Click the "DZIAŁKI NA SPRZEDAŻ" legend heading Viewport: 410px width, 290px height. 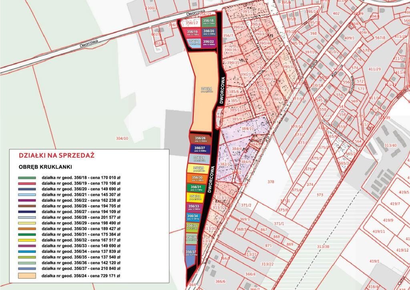pyautogui.click(x=56, y=155)
